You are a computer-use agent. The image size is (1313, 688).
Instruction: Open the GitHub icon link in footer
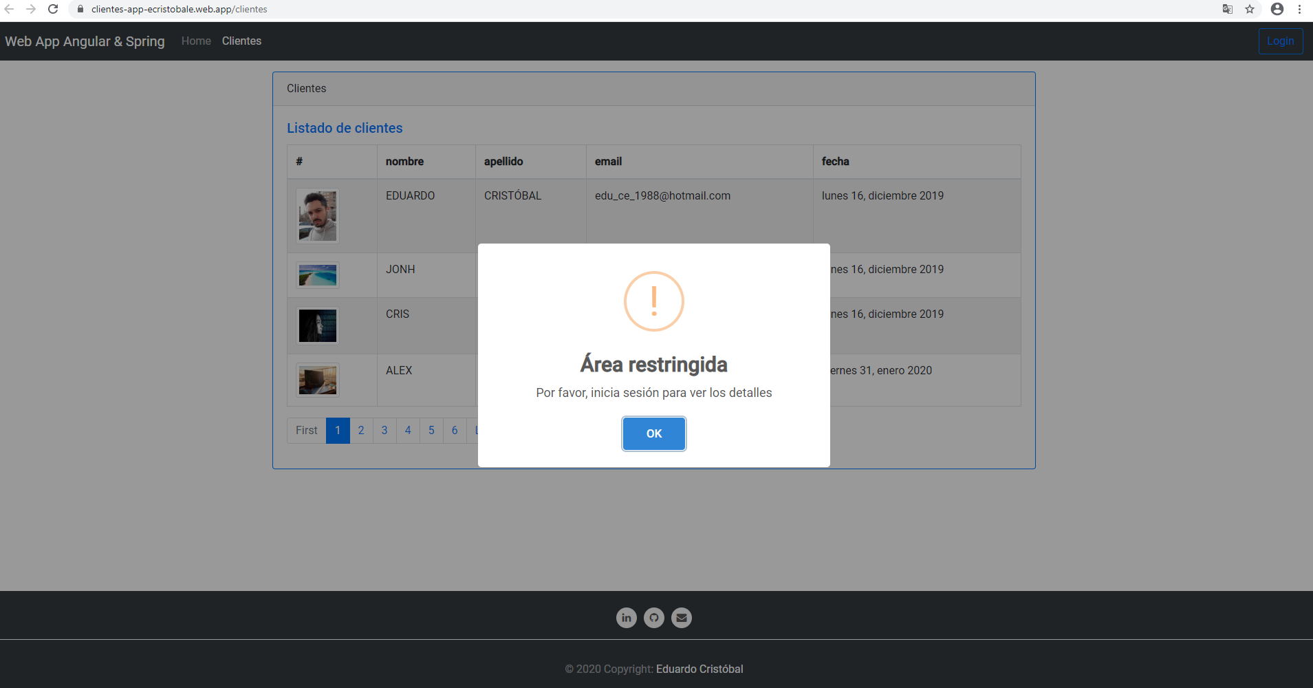point(654,618)
